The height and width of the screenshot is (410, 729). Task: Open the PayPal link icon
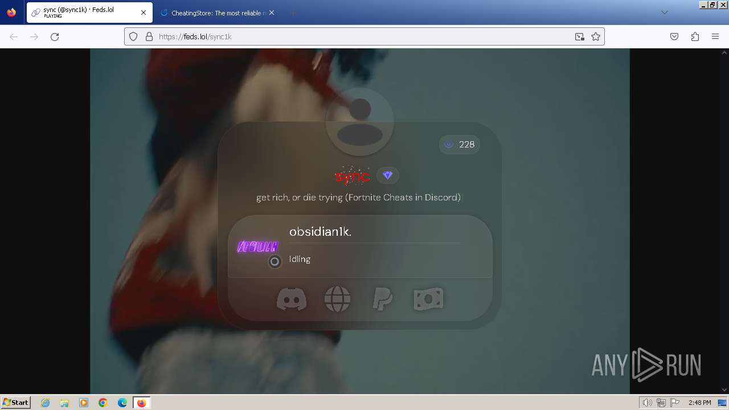pos(382,299)
